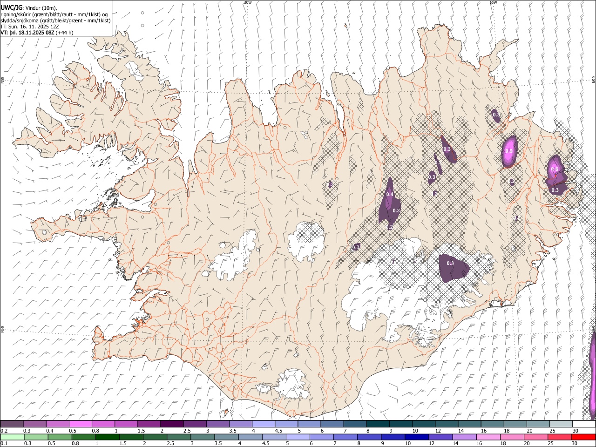
Task: Select the bright red 30 rain legend swatch
Action: [584, 437]
